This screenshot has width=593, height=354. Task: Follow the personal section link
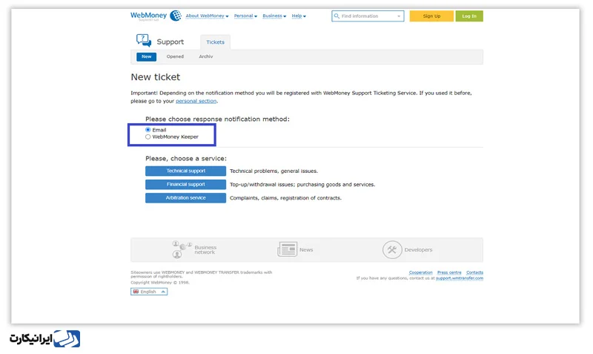[x=196, y=101]
